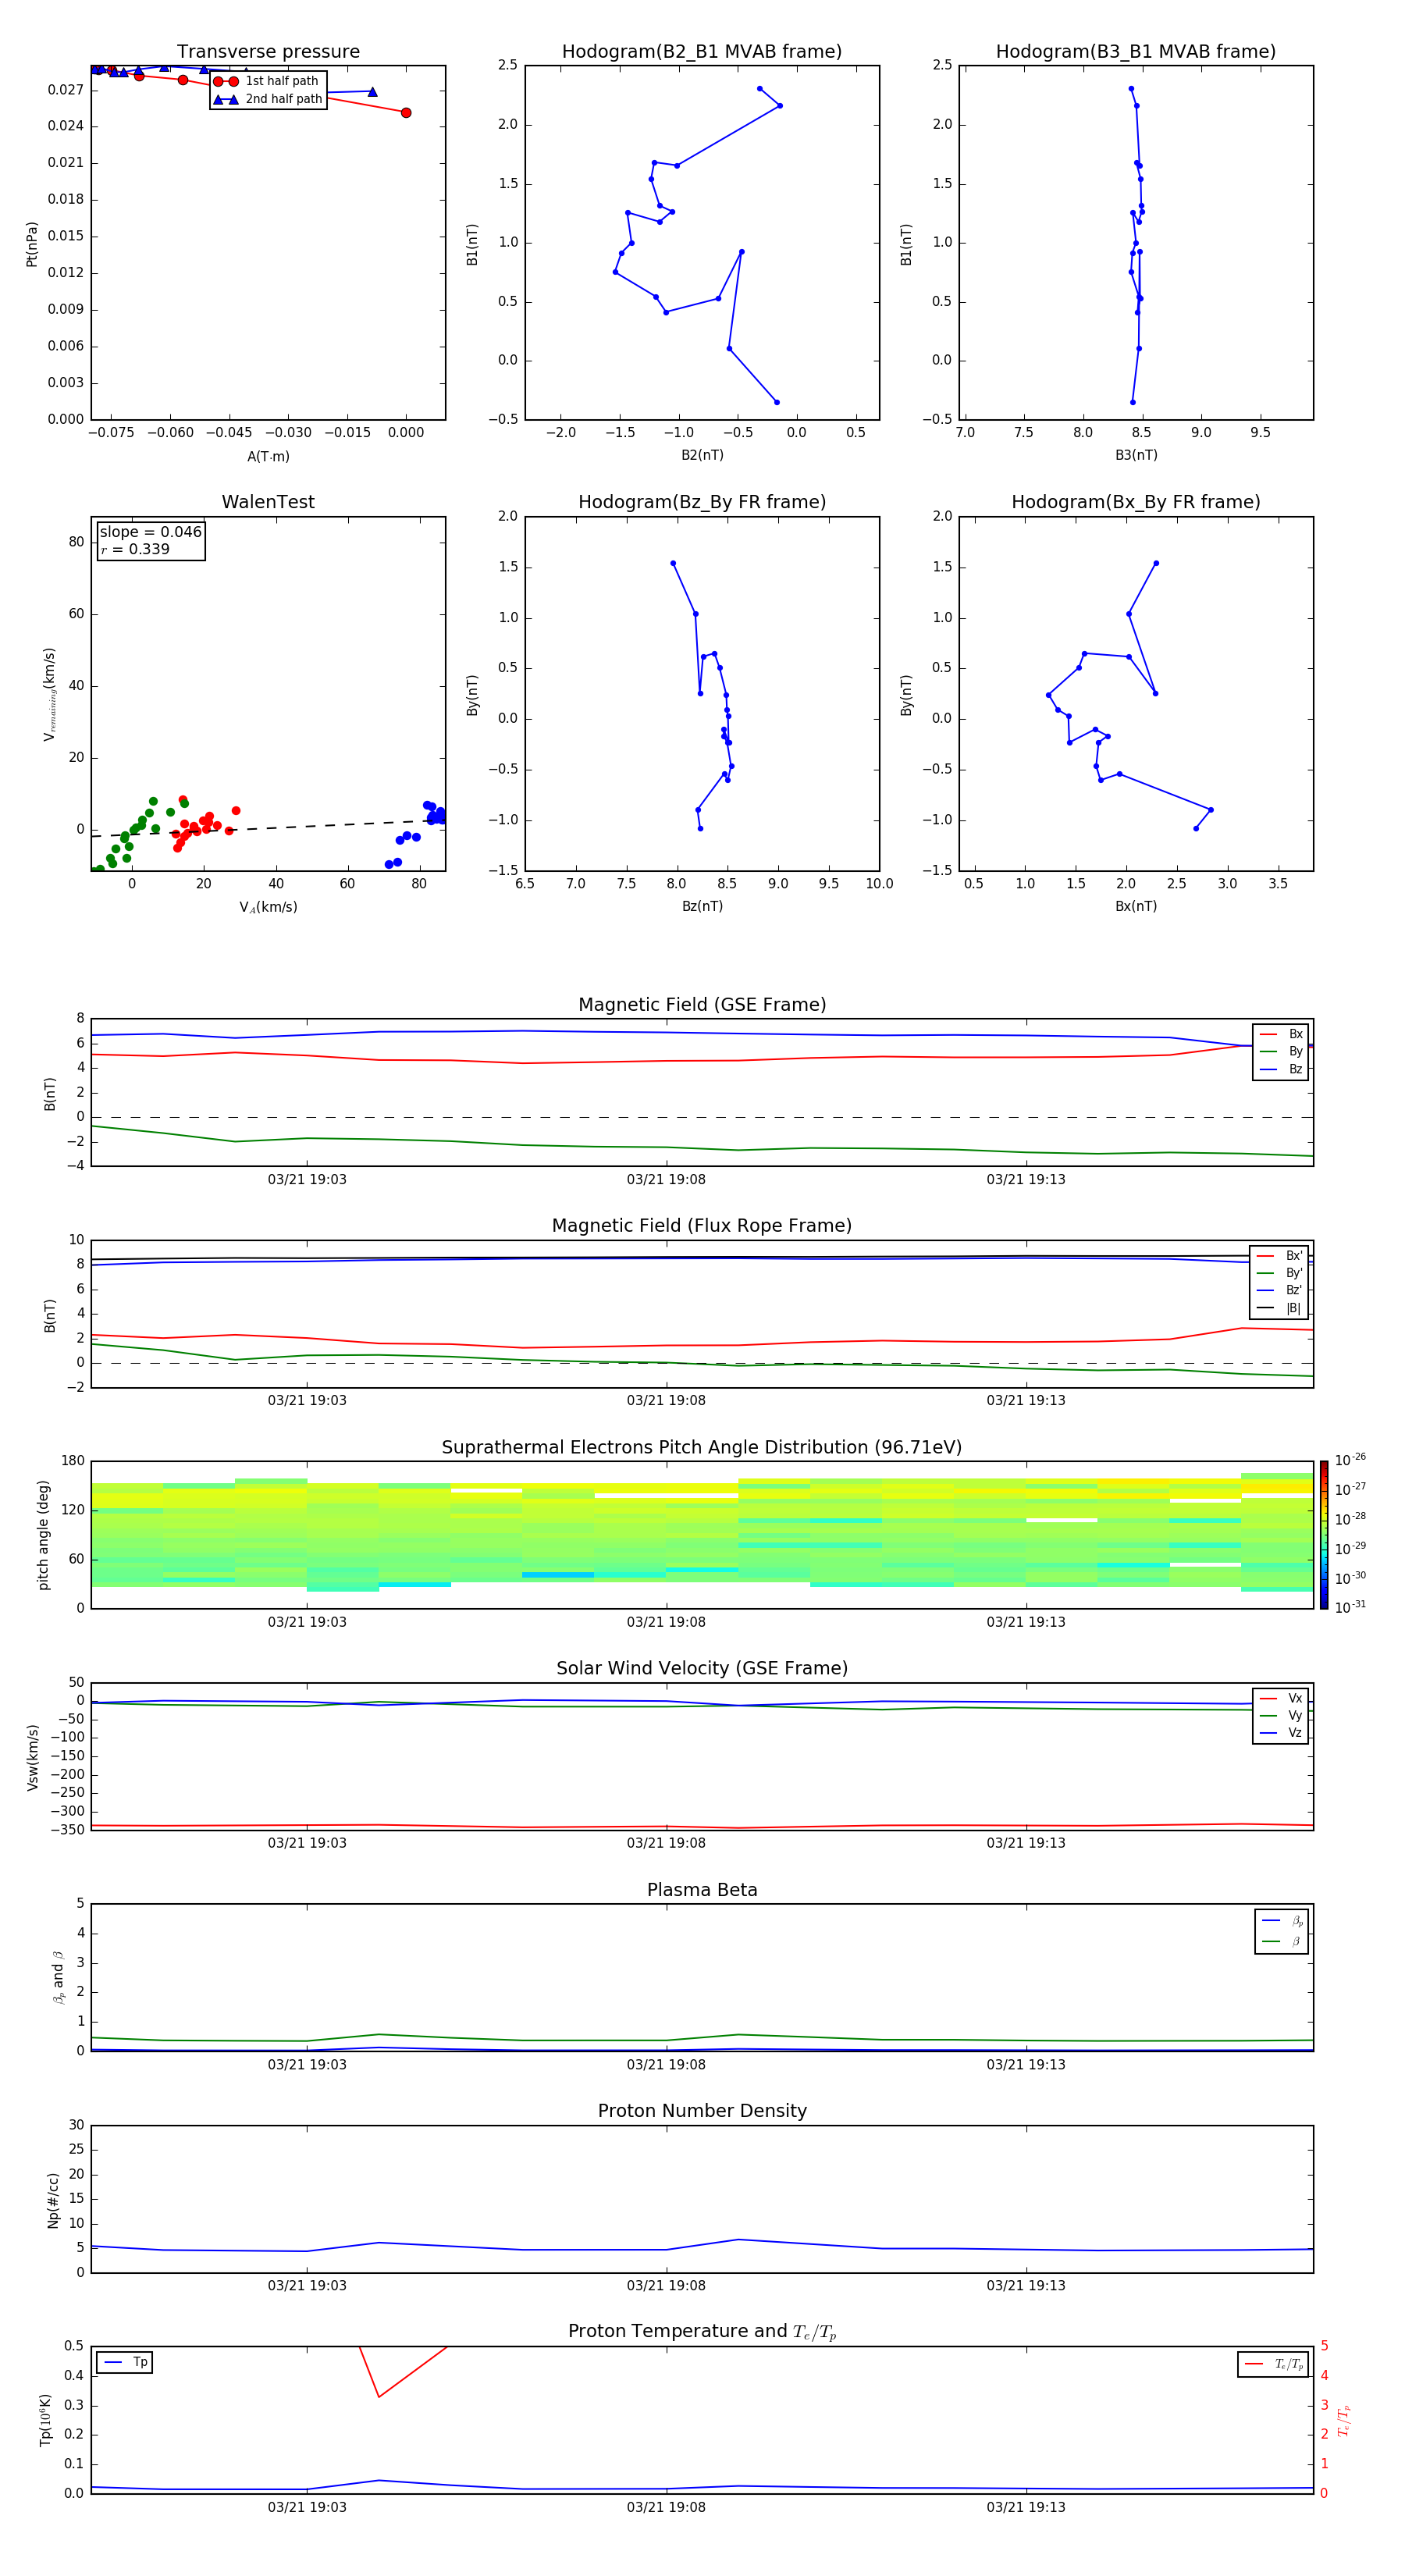This screenshot has height=2576, width=1405.
Task: Click the Vx legend entry
Action: tap(1281, 1698)
